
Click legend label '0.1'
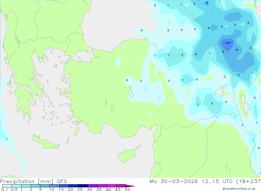[x=4, y=189]
